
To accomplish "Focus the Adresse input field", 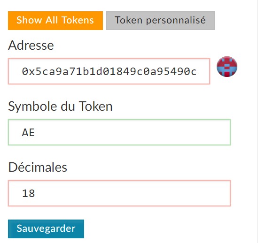I will tap(109, 71).
